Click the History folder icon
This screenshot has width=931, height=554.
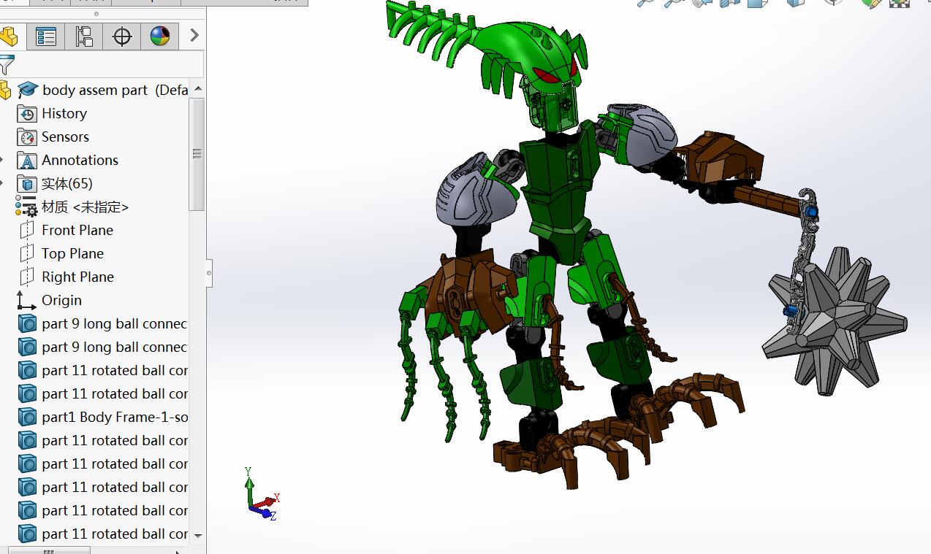[27, 114]
